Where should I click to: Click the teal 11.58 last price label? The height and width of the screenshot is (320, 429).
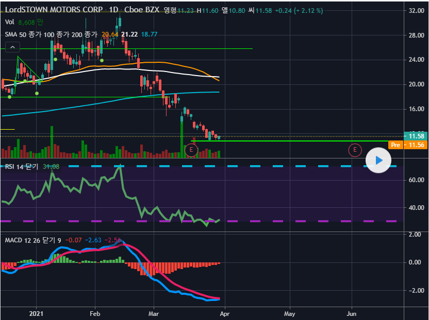point(415,136)
